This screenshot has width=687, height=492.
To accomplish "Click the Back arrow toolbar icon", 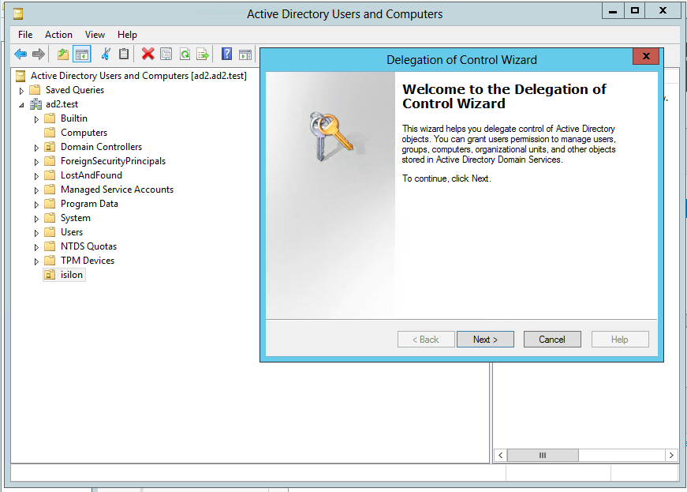I will [x=21, y=54].
